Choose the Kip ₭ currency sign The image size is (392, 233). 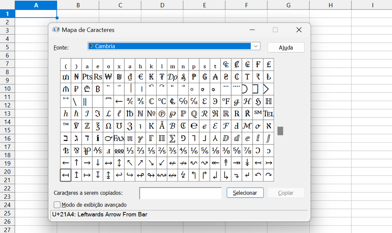pos(151,77)
